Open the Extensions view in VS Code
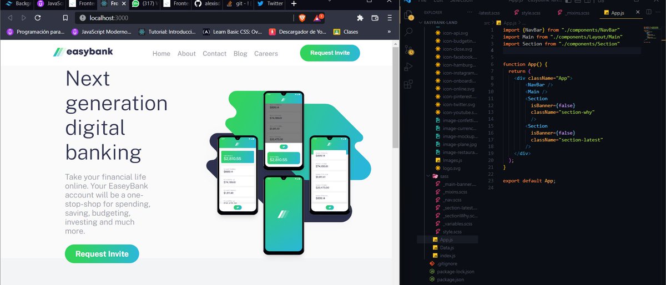666x285 pixels. point(409,84)
